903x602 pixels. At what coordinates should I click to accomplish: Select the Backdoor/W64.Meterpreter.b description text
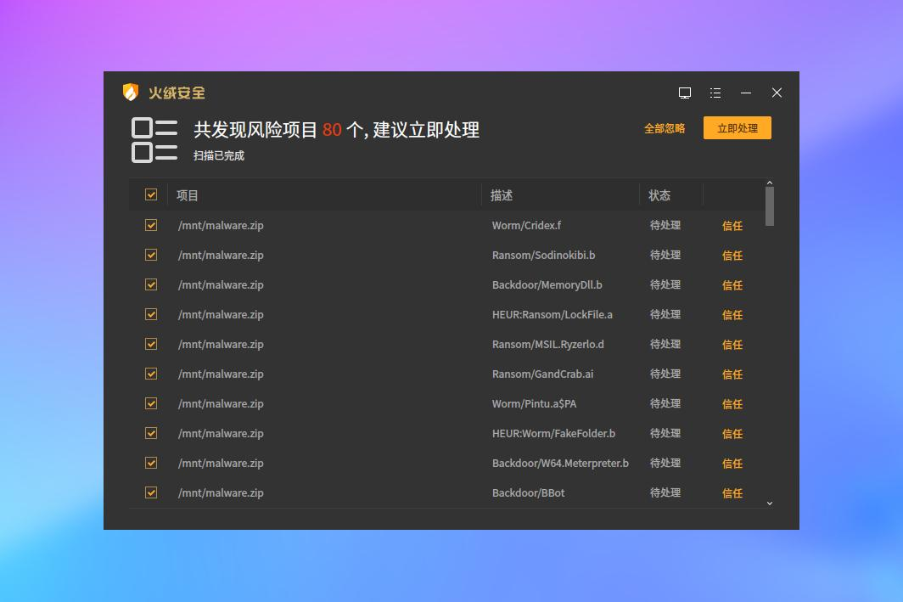click(560, 463)
